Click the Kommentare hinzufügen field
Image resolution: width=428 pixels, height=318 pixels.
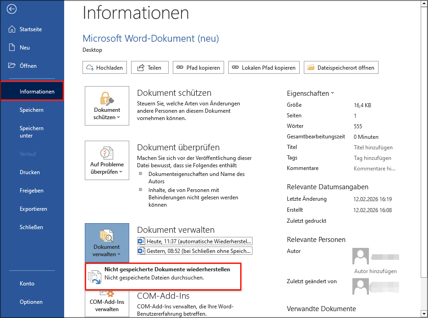[374, 169]
